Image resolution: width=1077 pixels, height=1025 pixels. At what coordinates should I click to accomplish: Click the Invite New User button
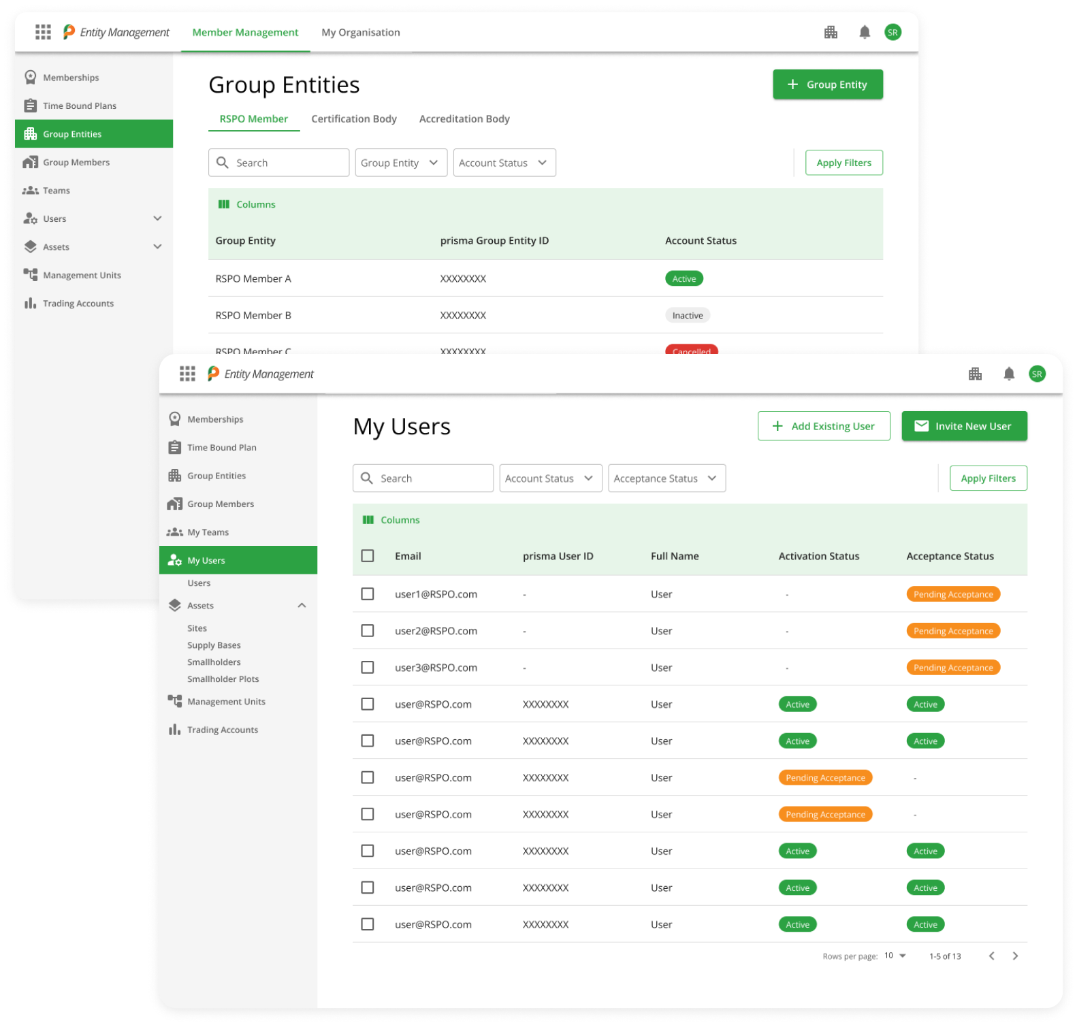pos(963,426)
